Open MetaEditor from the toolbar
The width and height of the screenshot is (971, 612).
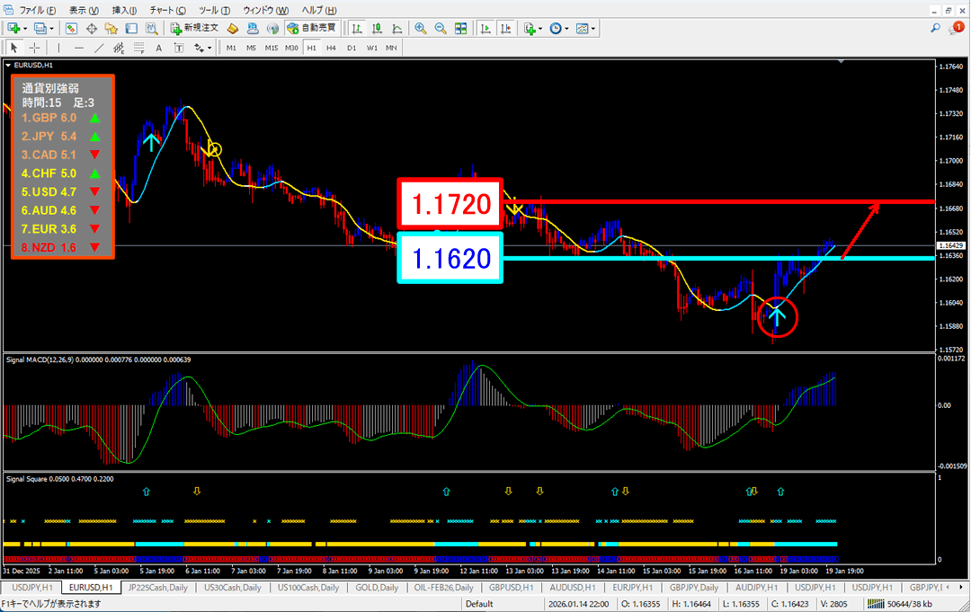tap(232, 29)
